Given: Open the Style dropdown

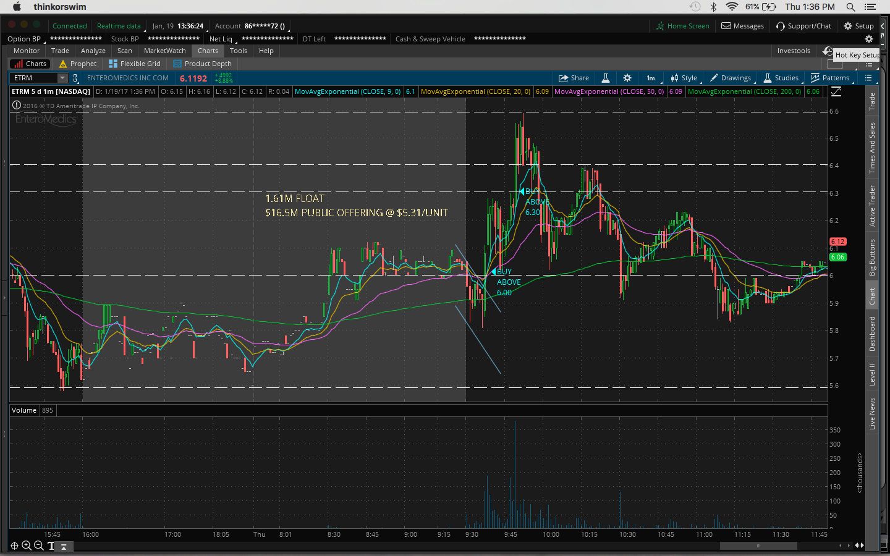Looking at the screenshot, I should tap(684, 78).
